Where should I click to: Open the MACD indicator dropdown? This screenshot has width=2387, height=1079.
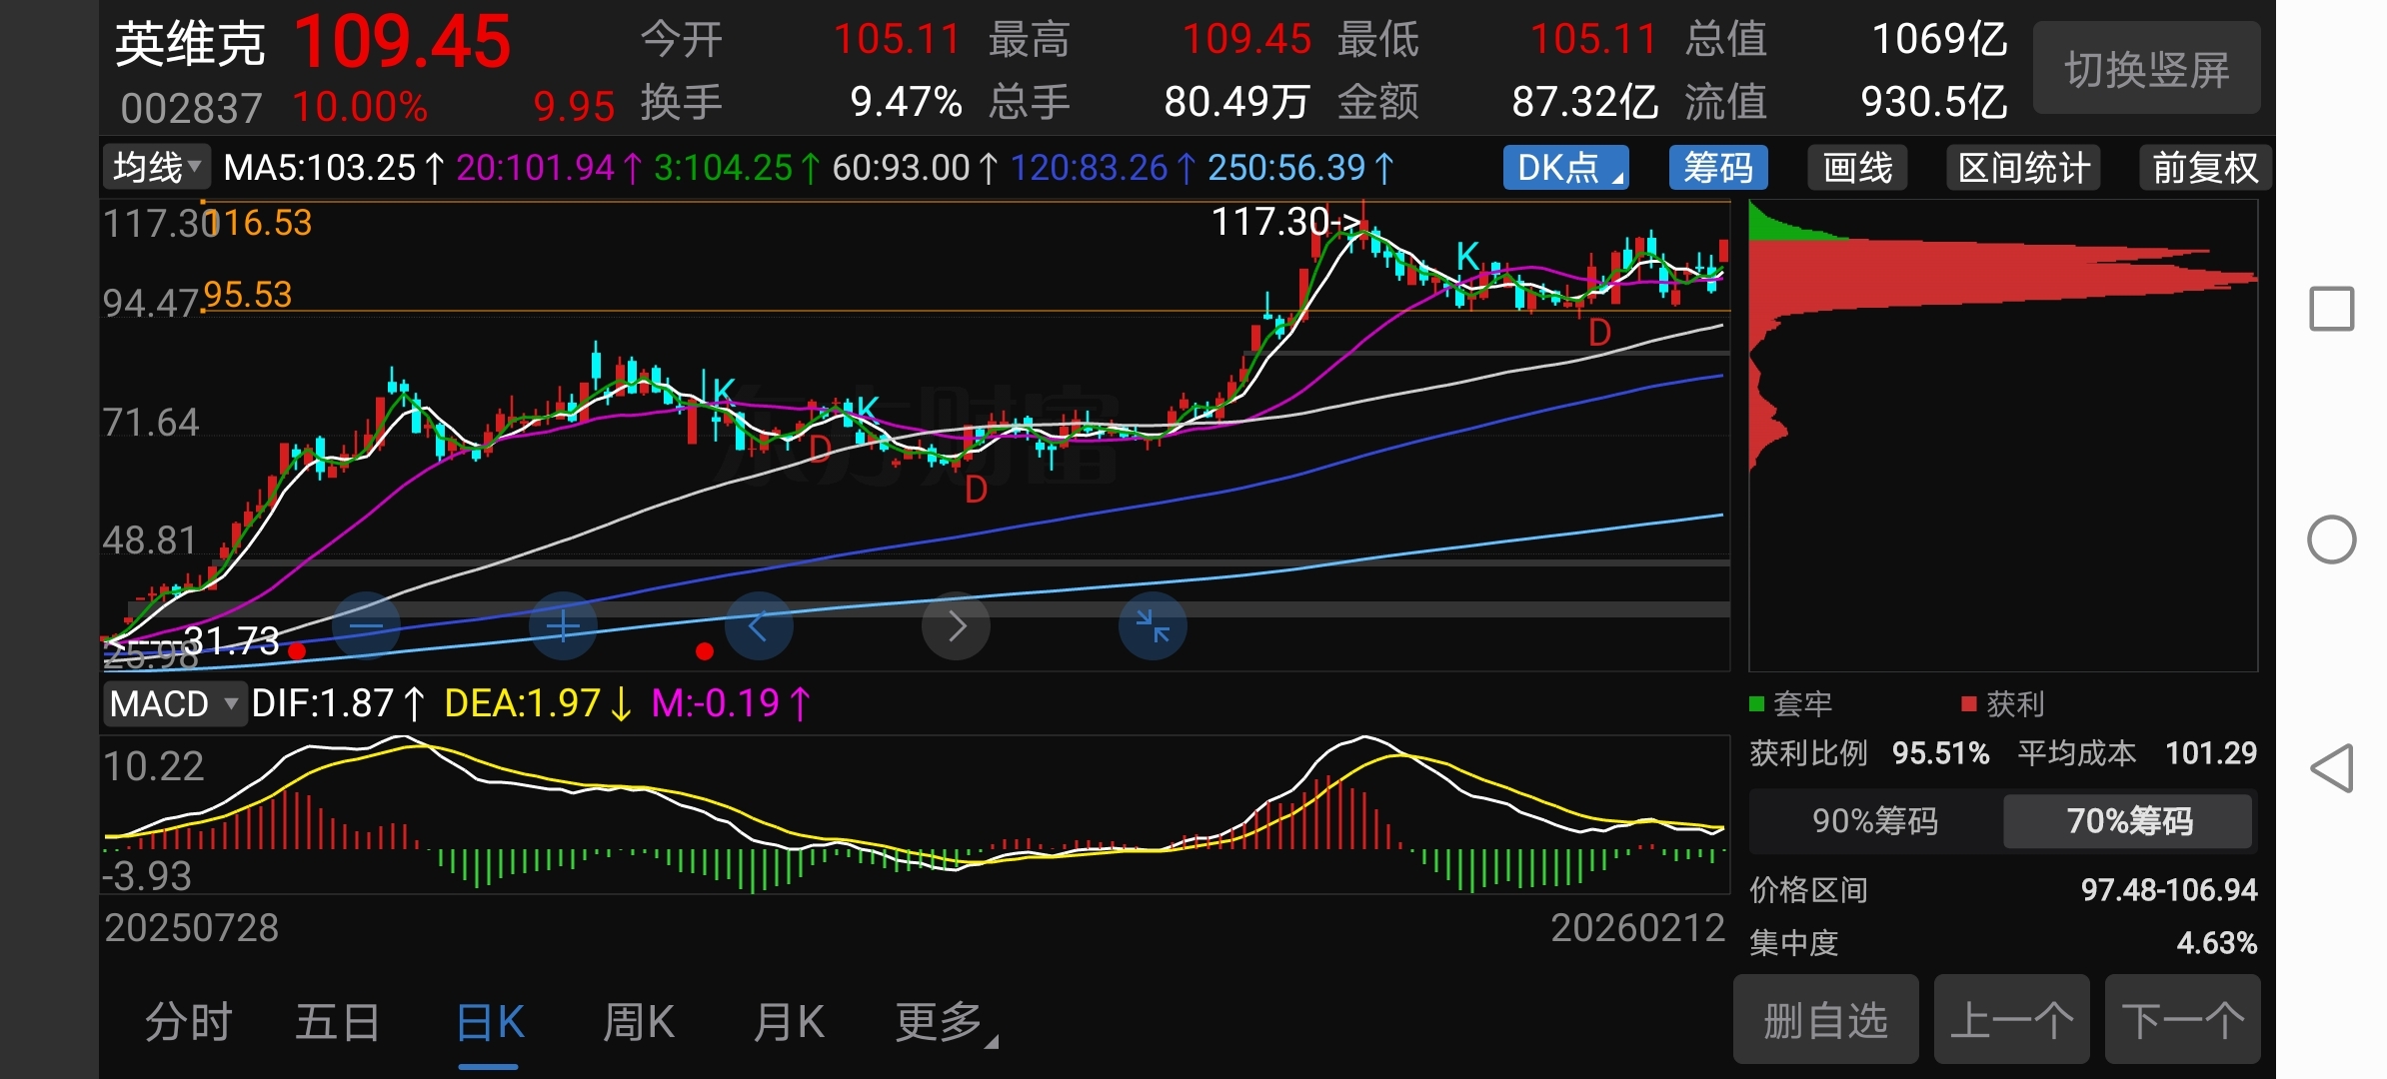pos(174,704)
